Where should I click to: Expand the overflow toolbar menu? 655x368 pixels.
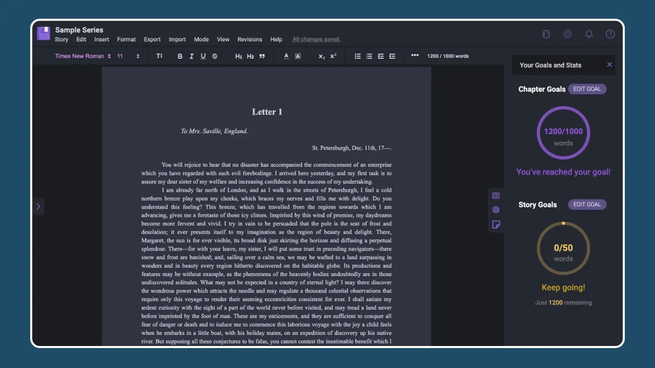414,56
